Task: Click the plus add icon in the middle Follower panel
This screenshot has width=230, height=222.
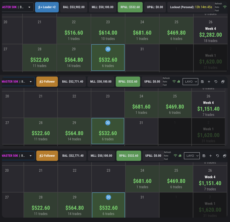Action: (209, 81)
